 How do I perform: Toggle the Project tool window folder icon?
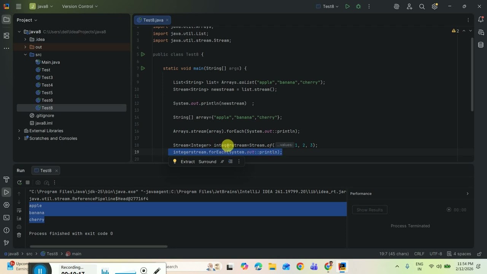click(x=6, y=19)
